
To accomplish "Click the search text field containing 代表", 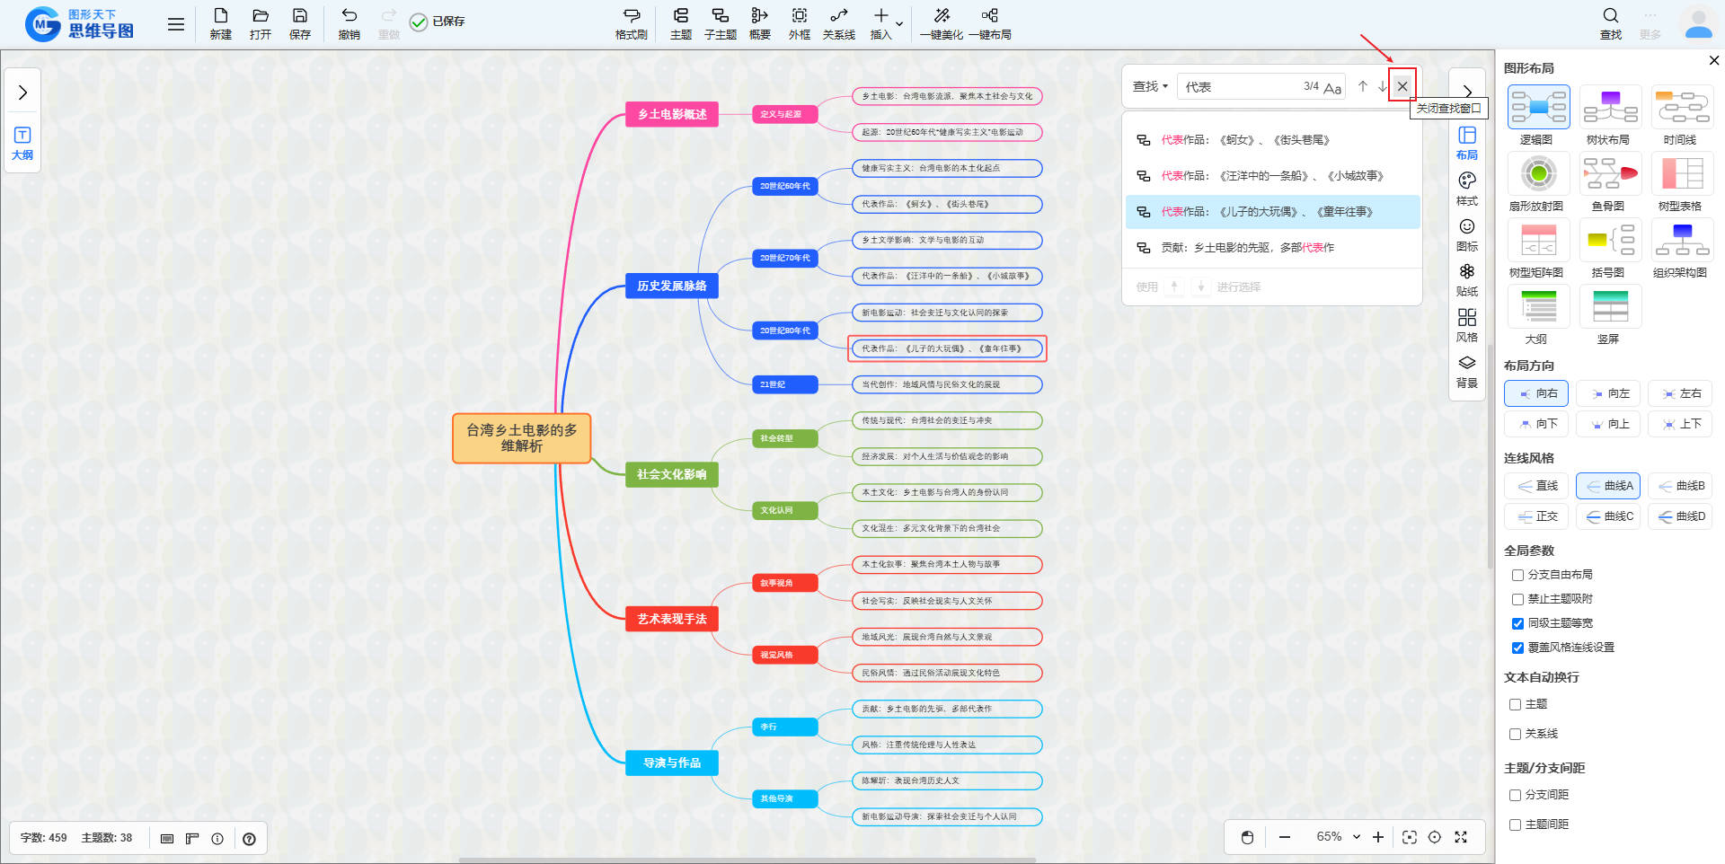I will click(x=1240, y=86).
